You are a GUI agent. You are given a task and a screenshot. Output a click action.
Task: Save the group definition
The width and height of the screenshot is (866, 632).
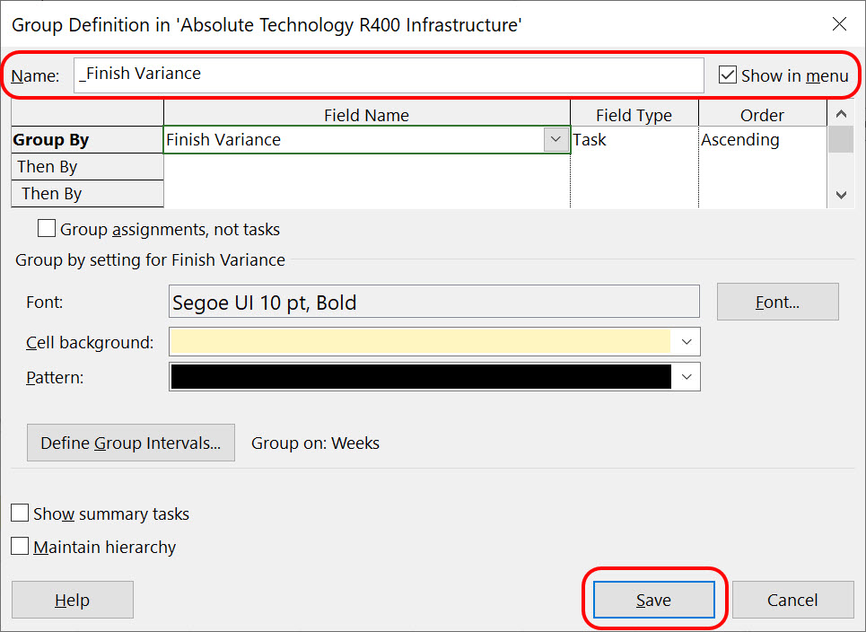point(654,600)
